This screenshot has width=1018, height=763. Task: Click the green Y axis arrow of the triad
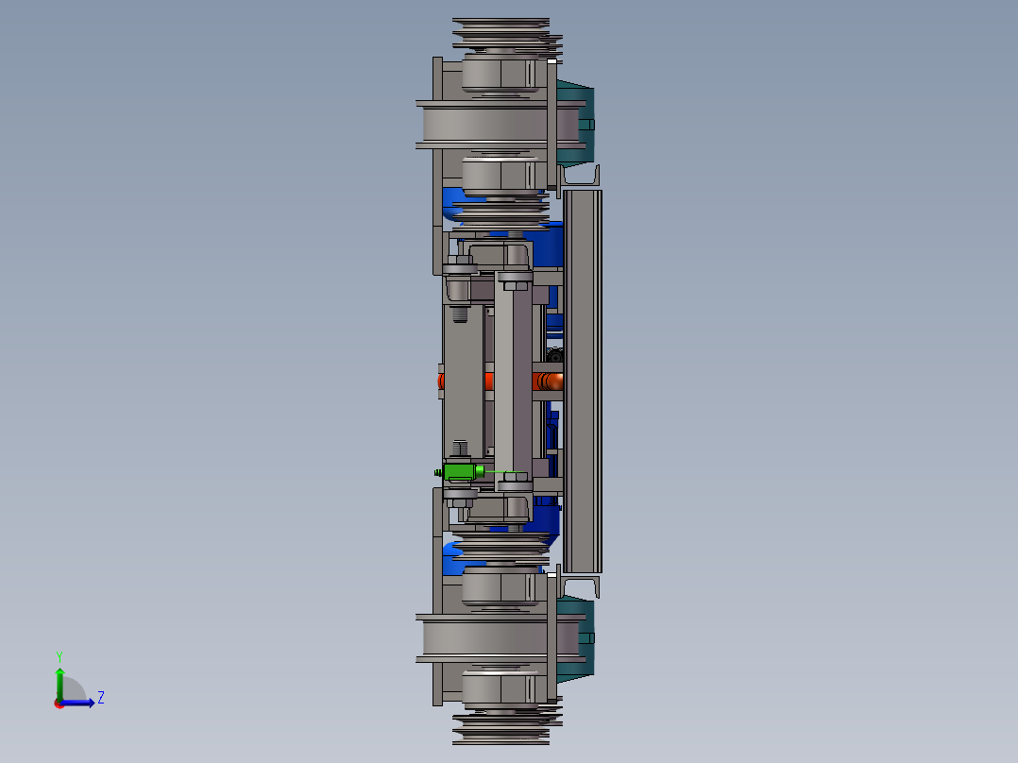click(x=59, y=684)
